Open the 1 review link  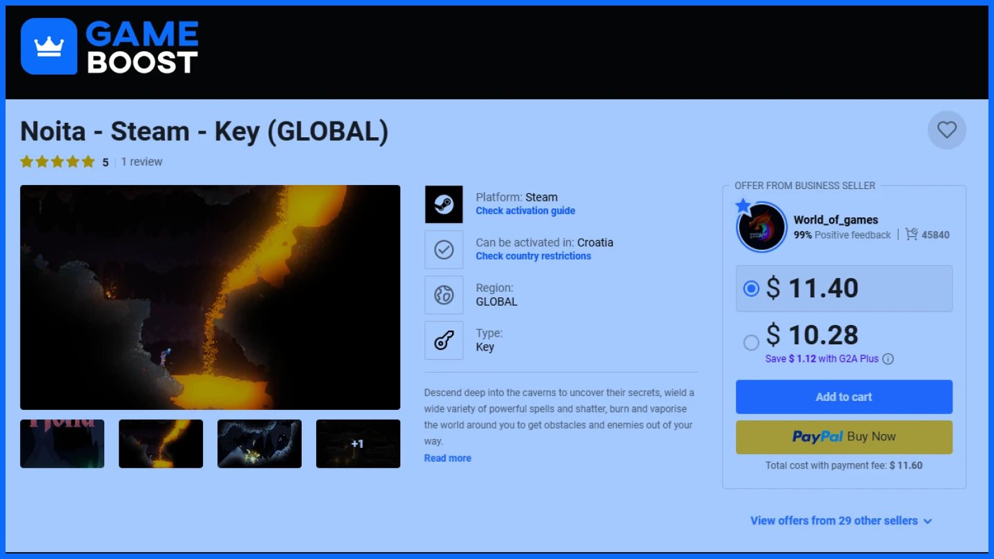click(x=142, y=162)
